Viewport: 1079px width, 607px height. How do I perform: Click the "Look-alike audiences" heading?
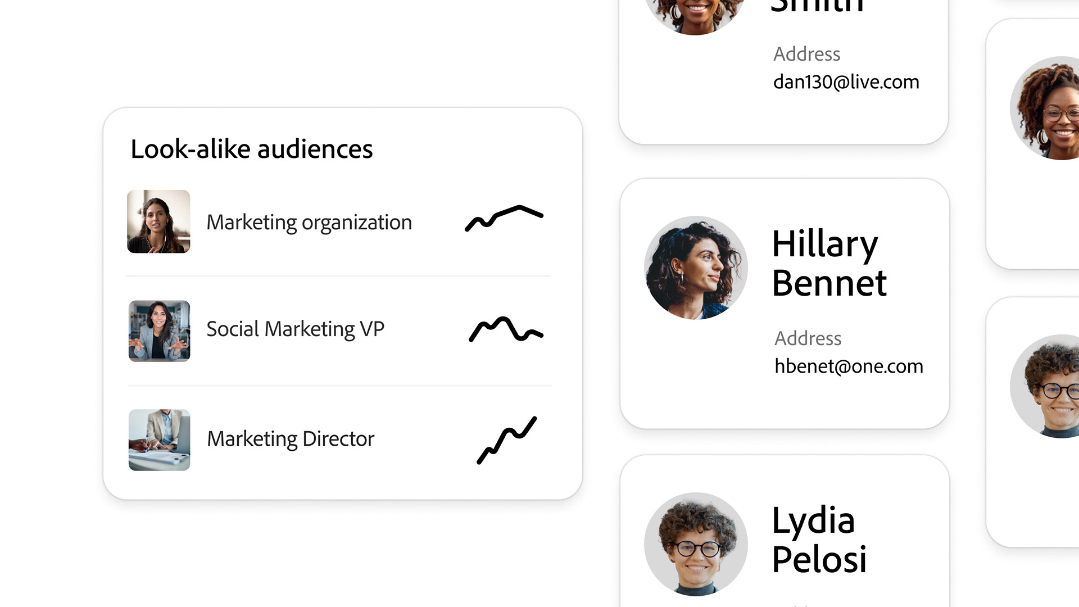click(252, 150)
